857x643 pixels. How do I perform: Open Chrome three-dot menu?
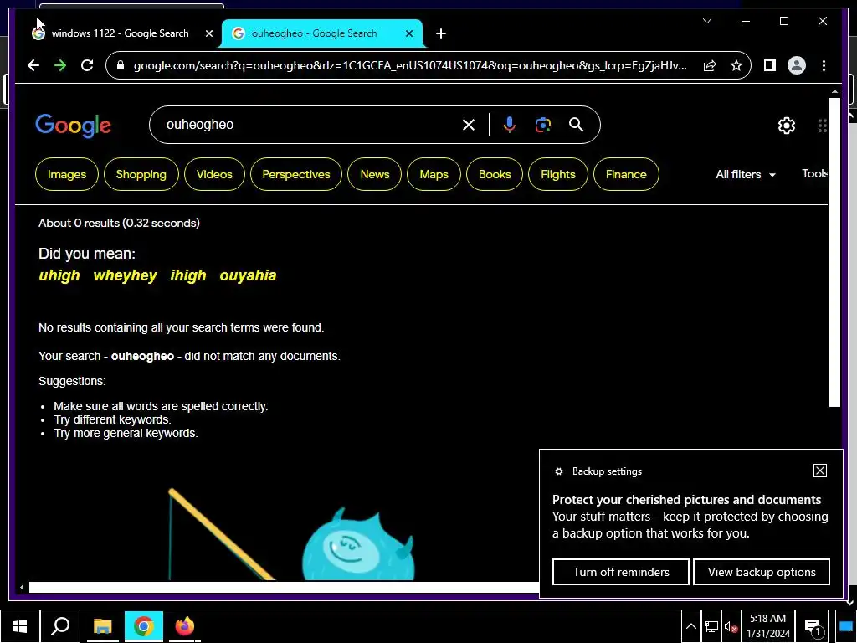click(x=824, y=65)
